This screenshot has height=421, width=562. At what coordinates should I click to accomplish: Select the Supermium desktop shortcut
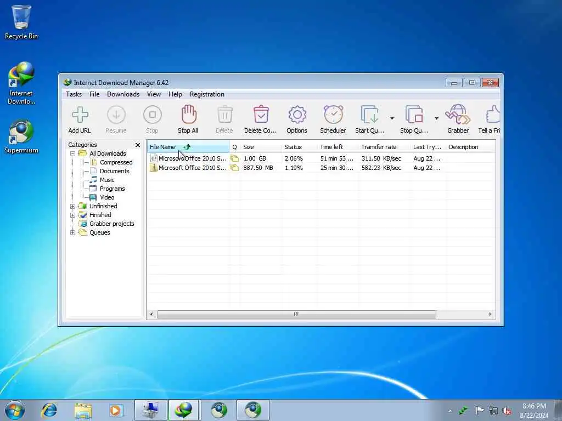click(21, 136)
